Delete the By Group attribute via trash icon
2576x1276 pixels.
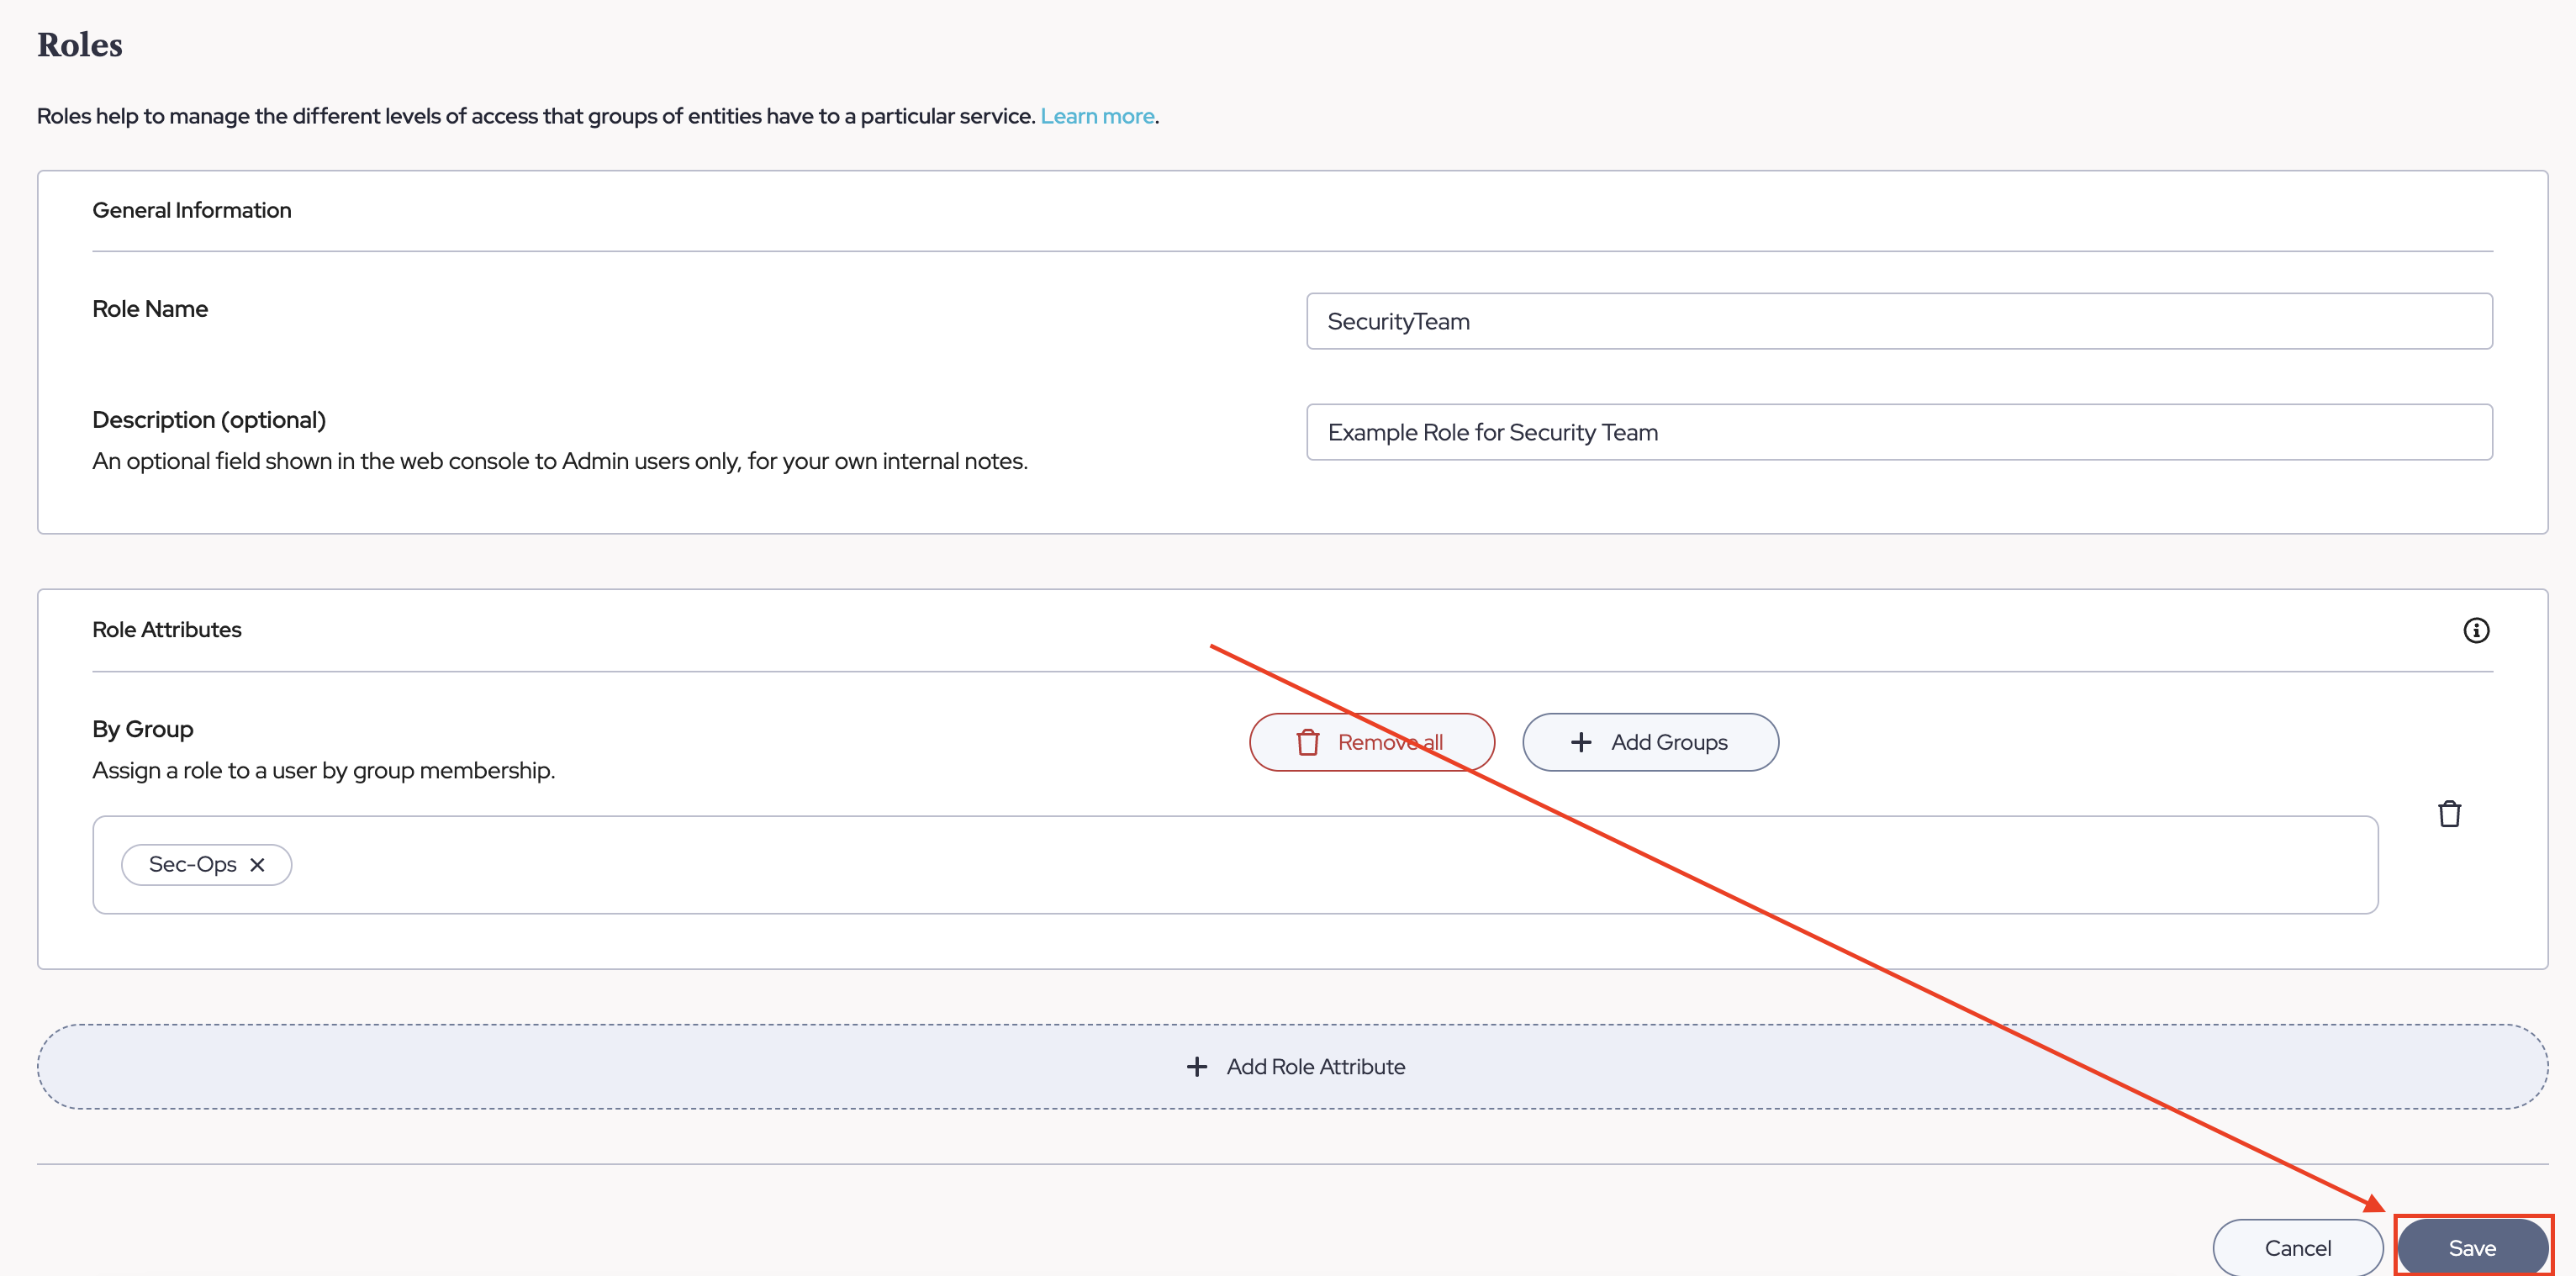pyautogui.click(x=2448, y=814)
